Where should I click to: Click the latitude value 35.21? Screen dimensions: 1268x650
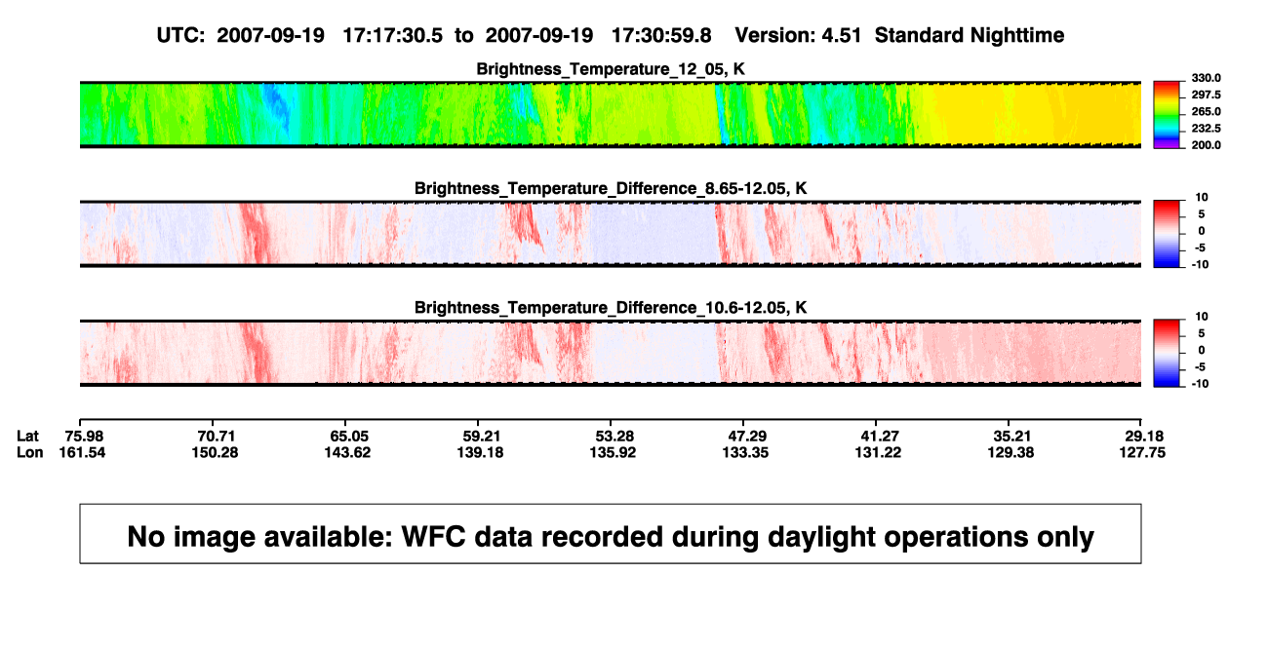[1012, 436]
